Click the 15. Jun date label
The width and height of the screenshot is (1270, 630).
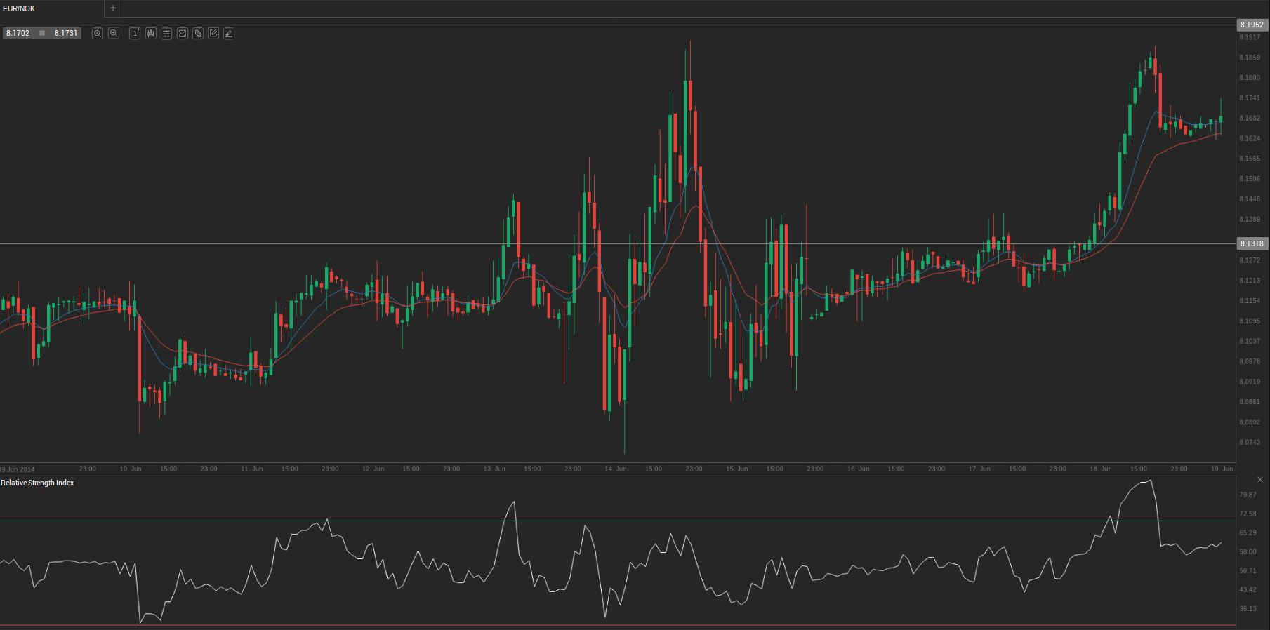737,469
